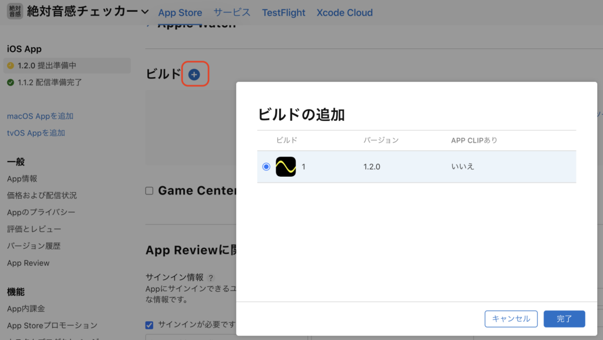Open the サインイン情報 help question mark

coord(211,278)
